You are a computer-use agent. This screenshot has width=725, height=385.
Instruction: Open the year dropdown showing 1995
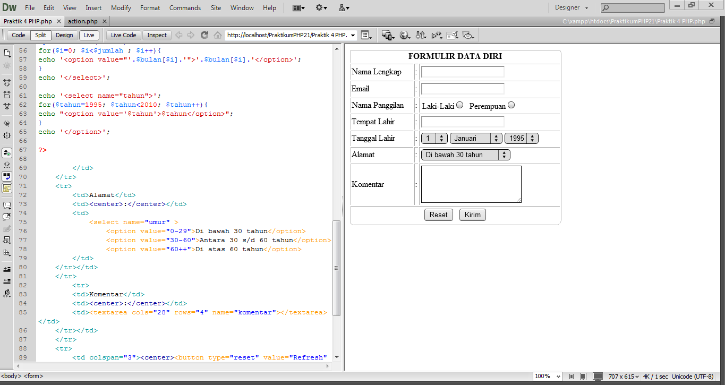[x=522, y=138]
